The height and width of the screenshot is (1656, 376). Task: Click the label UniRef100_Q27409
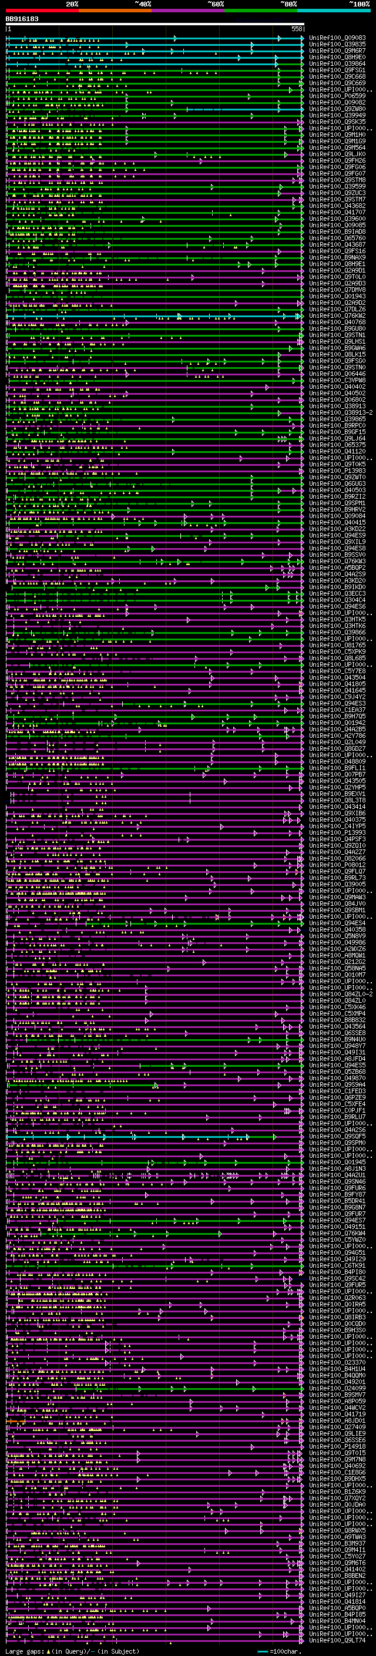click(337, 1427)
